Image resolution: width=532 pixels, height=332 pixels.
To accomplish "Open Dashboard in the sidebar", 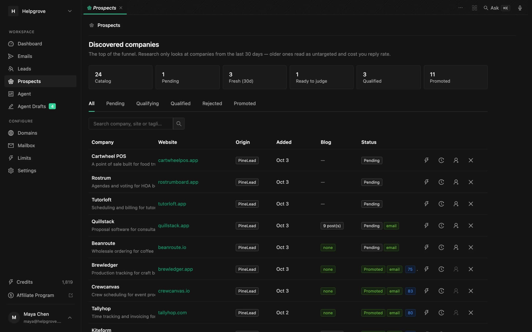I will click(x=41, y=44).
